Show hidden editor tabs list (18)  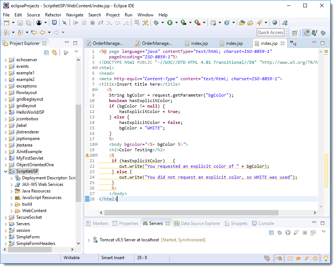point(293,43)
